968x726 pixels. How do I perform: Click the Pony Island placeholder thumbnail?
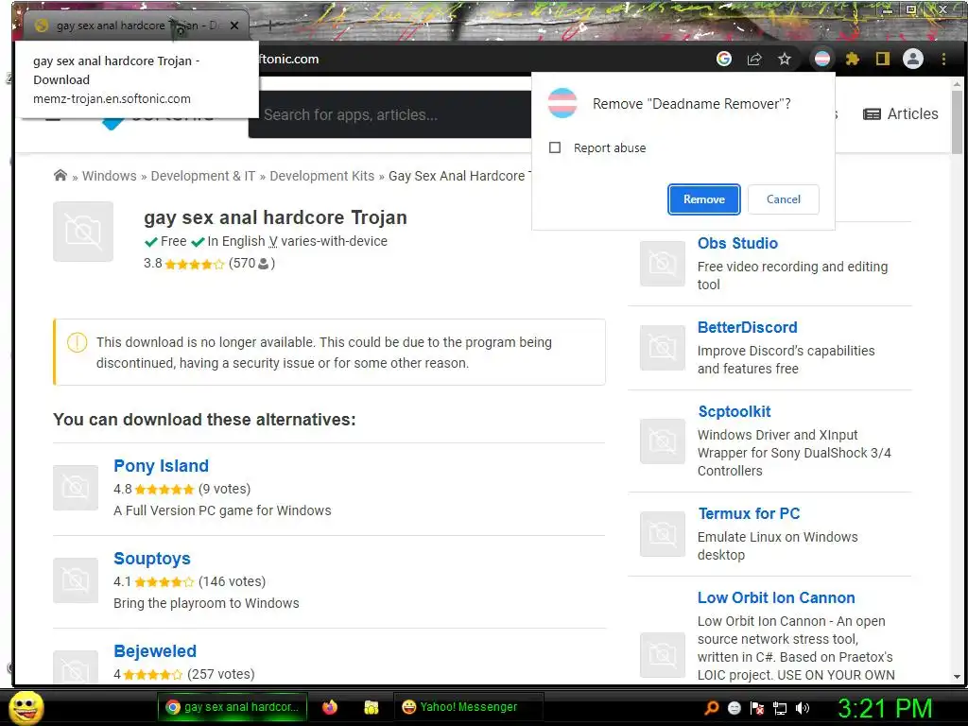pos(76,488)
